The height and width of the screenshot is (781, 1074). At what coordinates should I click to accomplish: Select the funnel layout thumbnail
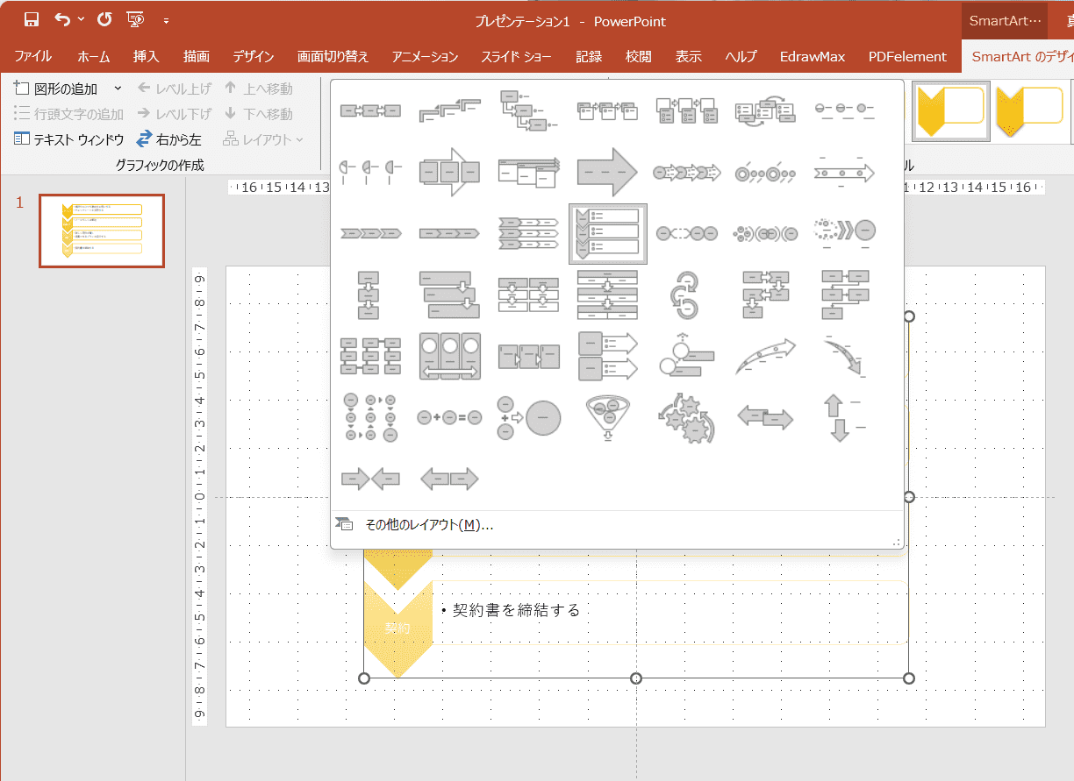coord(607,419)
